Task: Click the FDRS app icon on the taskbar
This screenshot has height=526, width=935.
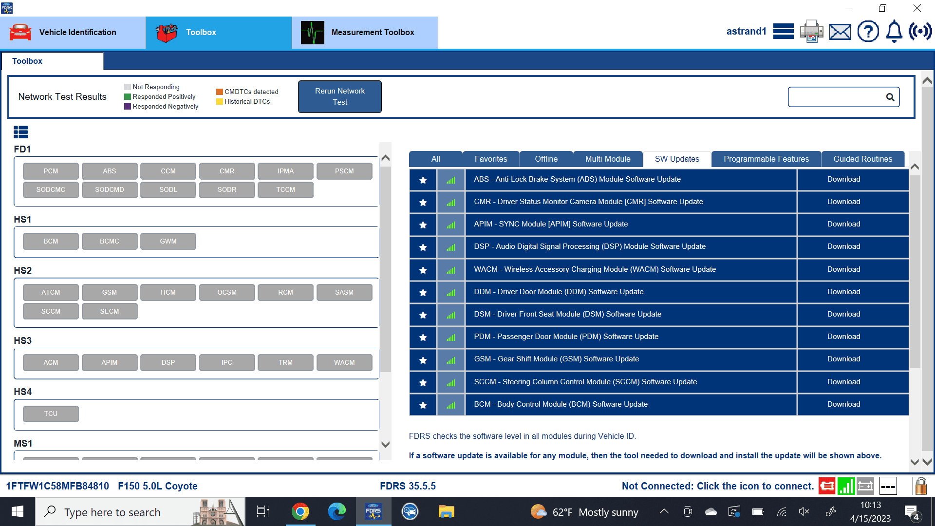Action: click(x=374, y=511)
